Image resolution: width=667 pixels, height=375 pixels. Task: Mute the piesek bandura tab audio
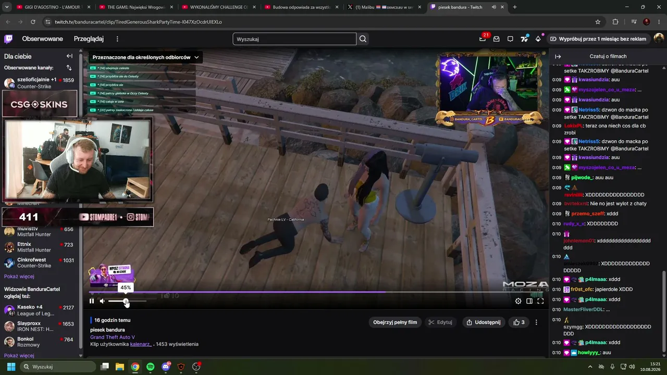click(493, 7)
